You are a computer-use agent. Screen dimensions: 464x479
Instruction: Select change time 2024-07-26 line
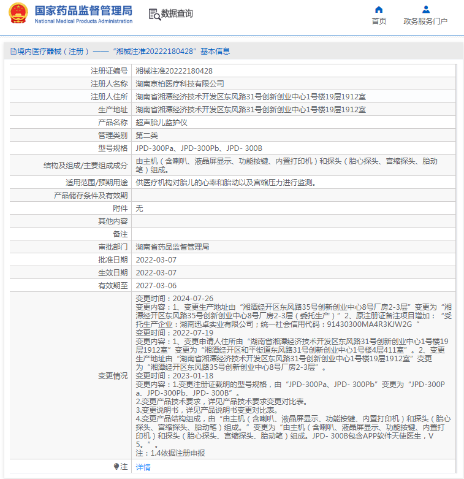pyautogui.click(x=174, y=299)
